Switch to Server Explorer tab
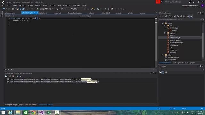The height and width of the screenshot is (115, 205). pos(189,63)
